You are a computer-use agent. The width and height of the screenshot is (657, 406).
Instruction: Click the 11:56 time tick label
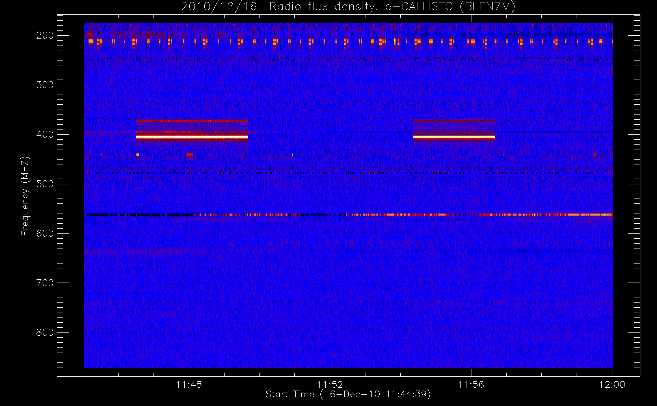pos(471,384)
